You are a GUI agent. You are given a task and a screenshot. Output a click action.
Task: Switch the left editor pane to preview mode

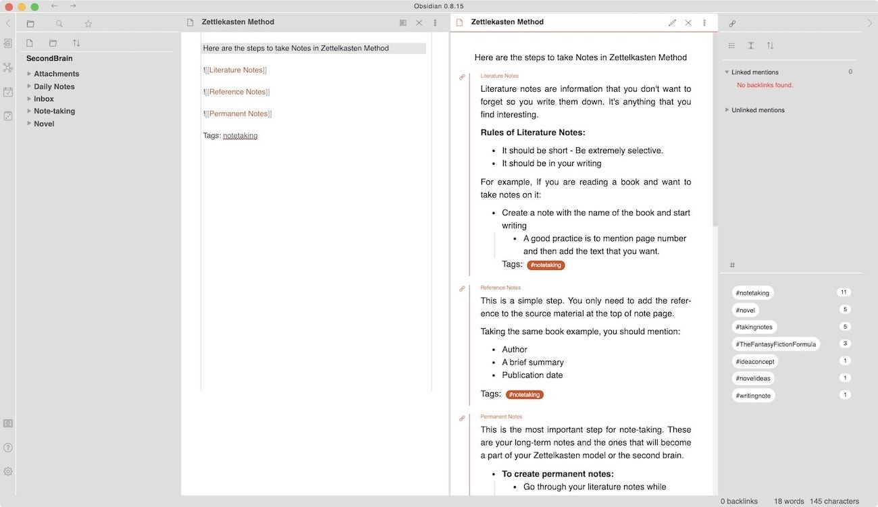pyautogui.click(x=403, y=22)
